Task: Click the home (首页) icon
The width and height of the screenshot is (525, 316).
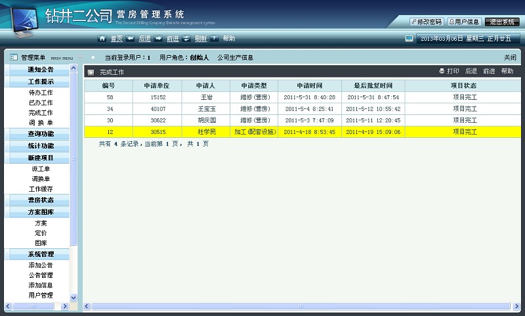Action: [102, 39]
